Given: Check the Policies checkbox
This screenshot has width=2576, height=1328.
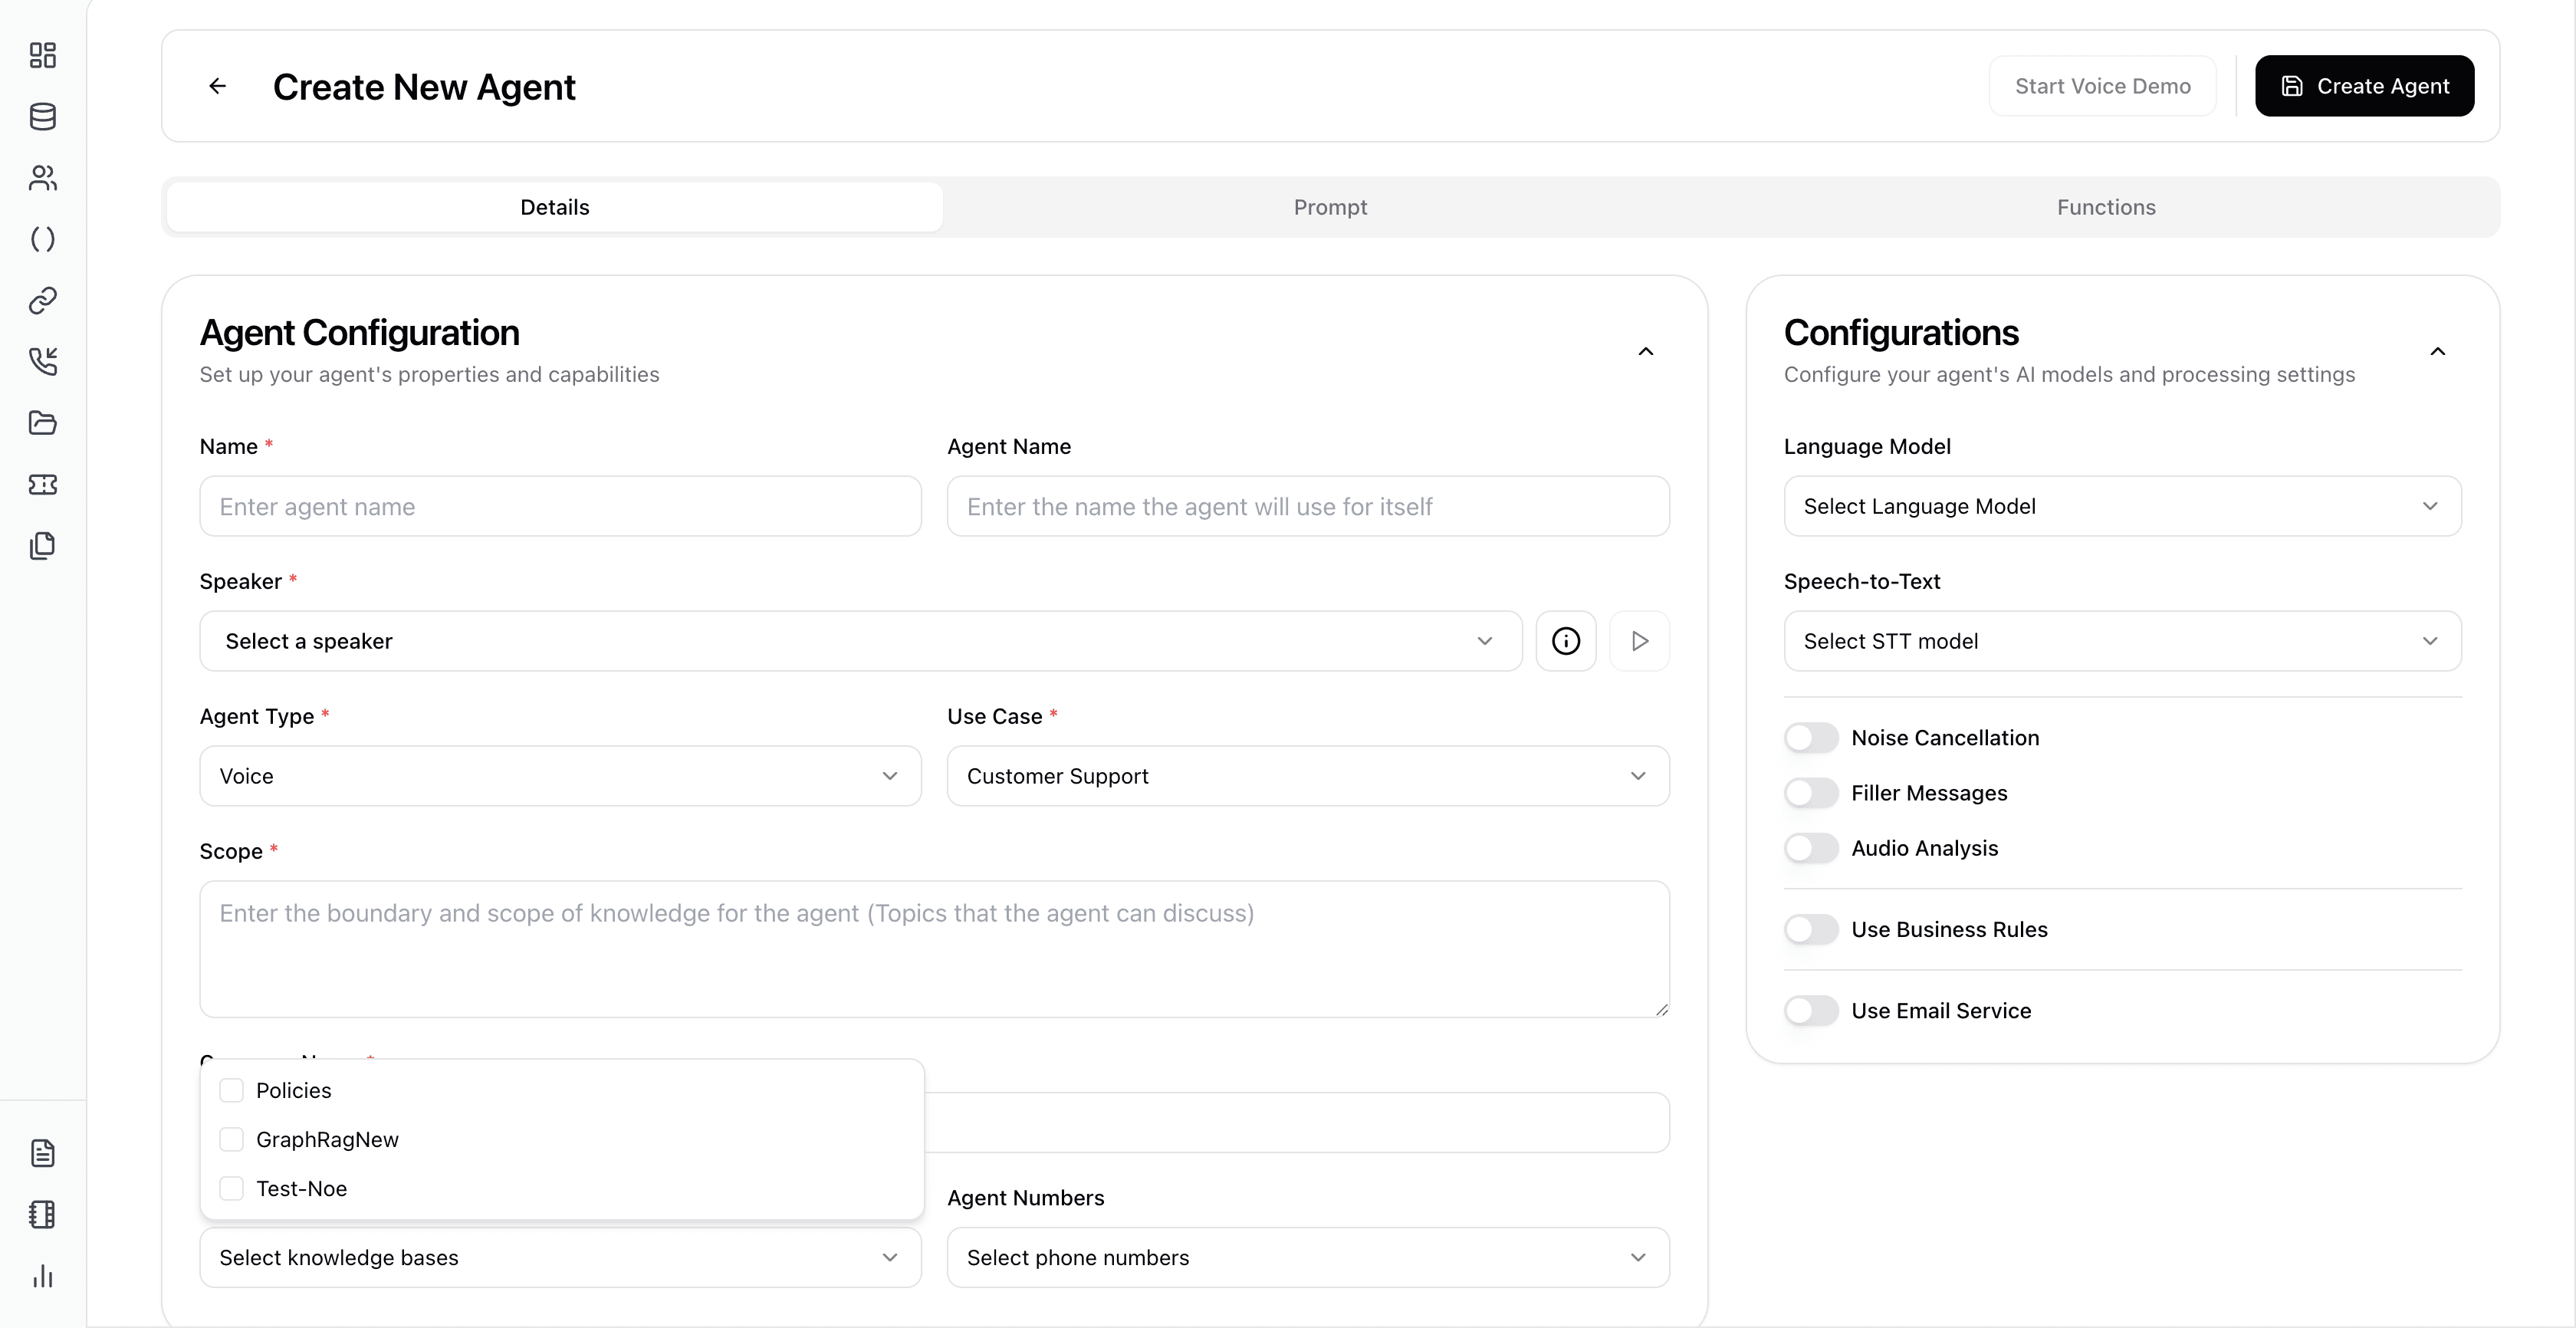Looking at the screenshot, I should (x=232, y=1090).
